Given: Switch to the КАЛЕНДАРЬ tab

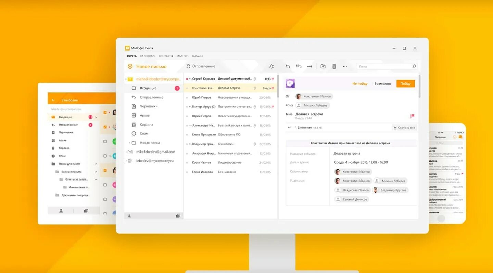Looking at the screenshot, I should (x=148, y=56).
